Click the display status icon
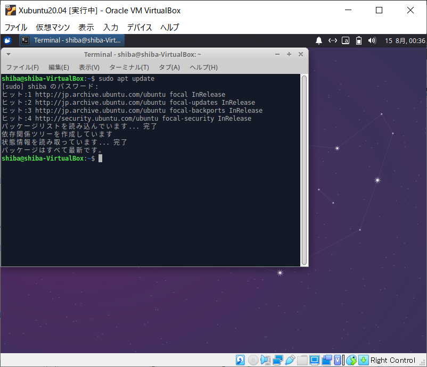 (x=314, y=360)
